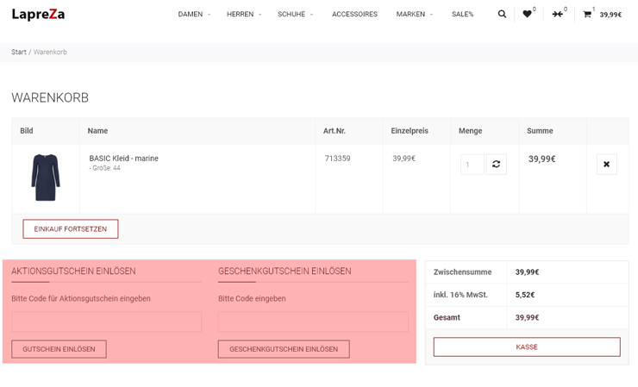
Task: Open the wishlist heart icon
Action: [x=527, y=15]
